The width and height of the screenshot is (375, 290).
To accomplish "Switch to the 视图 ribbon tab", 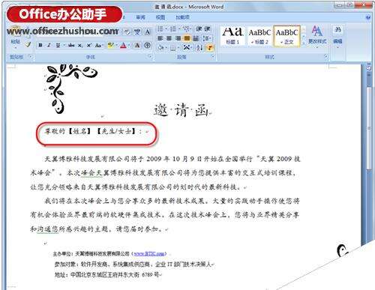I will [160, 17].
